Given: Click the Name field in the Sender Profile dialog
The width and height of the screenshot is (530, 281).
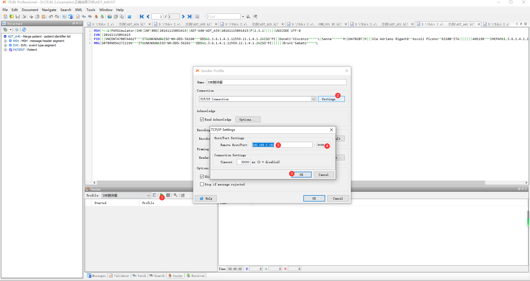Looking at the screenshot, I should tap(277, 82).
